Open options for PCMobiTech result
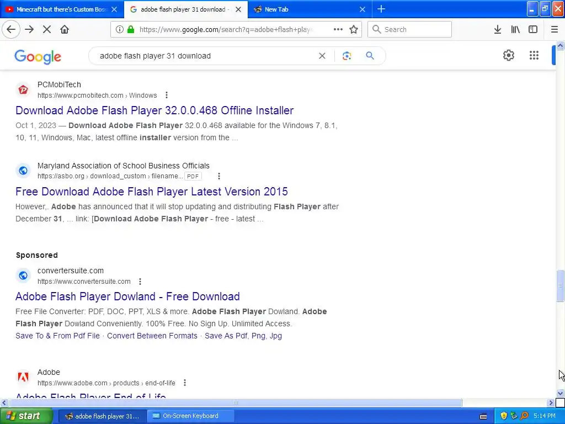This screenshot has height=424, width=565. point(167,95)
